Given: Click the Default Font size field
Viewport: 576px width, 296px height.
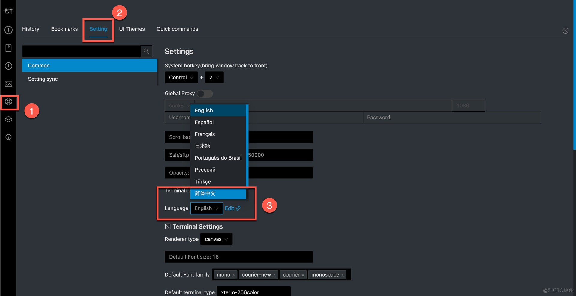Looking at the screenshot, I should click(239, 257).
